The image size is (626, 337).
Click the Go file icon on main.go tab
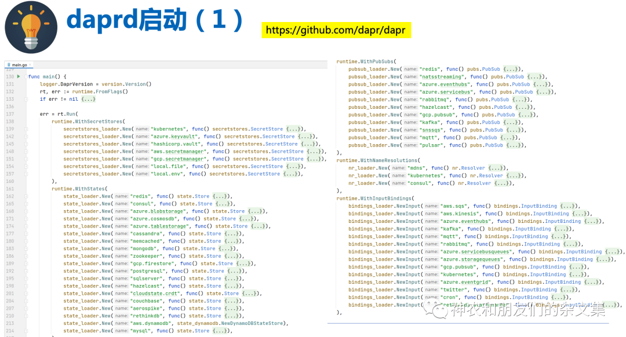(x=9, y=65)
